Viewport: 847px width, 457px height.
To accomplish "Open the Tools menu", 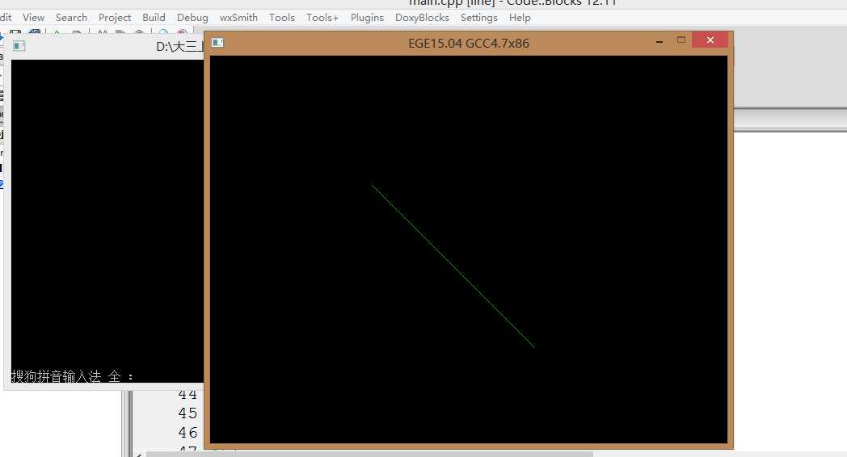I will (x=282, y=18).
